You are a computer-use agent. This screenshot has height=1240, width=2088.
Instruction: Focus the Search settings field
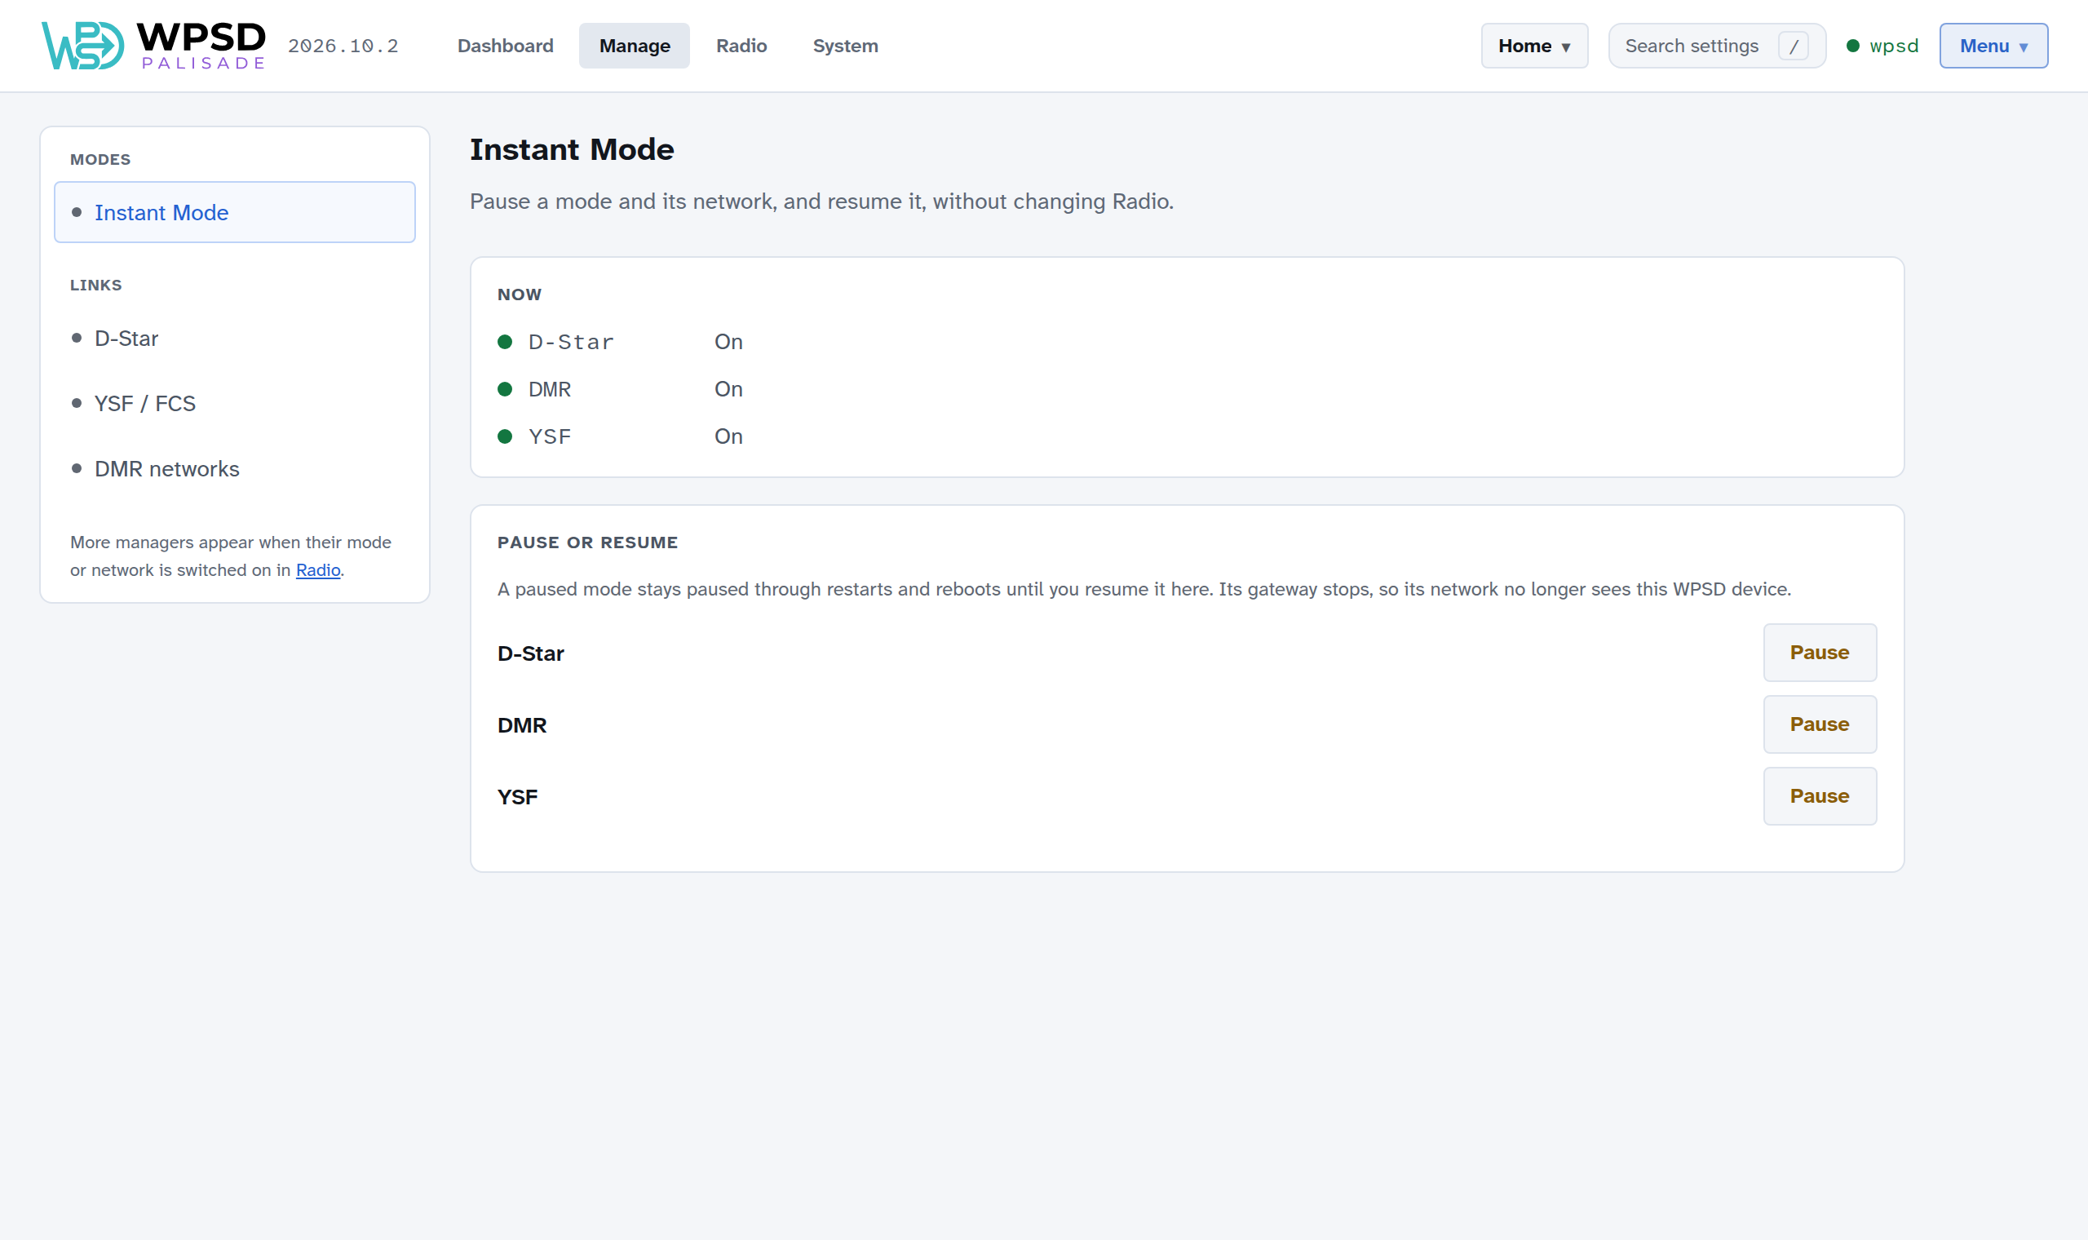[1717, 46]
